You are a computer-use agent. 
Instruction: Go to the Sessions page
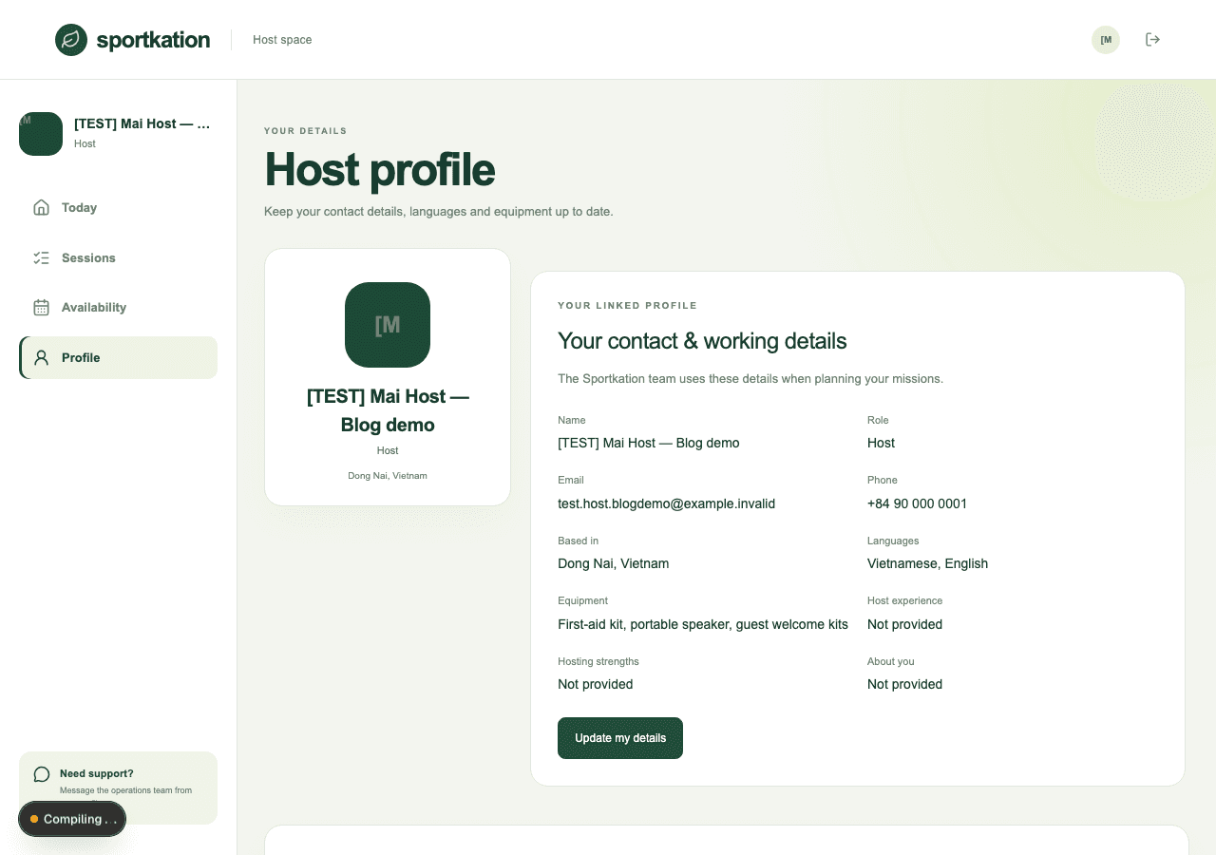pyautogui.click(x=118, y=258)
